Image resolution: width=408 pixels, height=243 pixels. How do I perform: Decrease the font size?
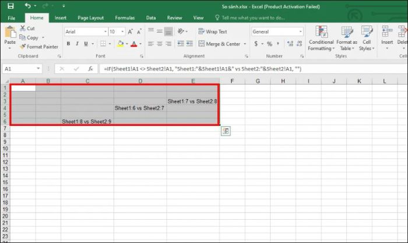tap(139, 31)
